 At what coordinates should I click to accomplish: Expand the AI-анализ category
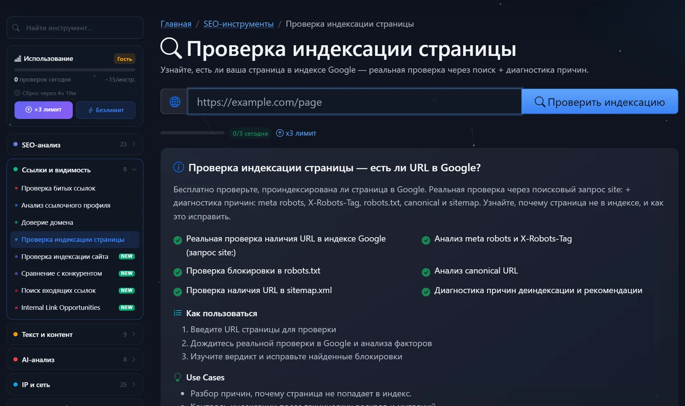75,359
